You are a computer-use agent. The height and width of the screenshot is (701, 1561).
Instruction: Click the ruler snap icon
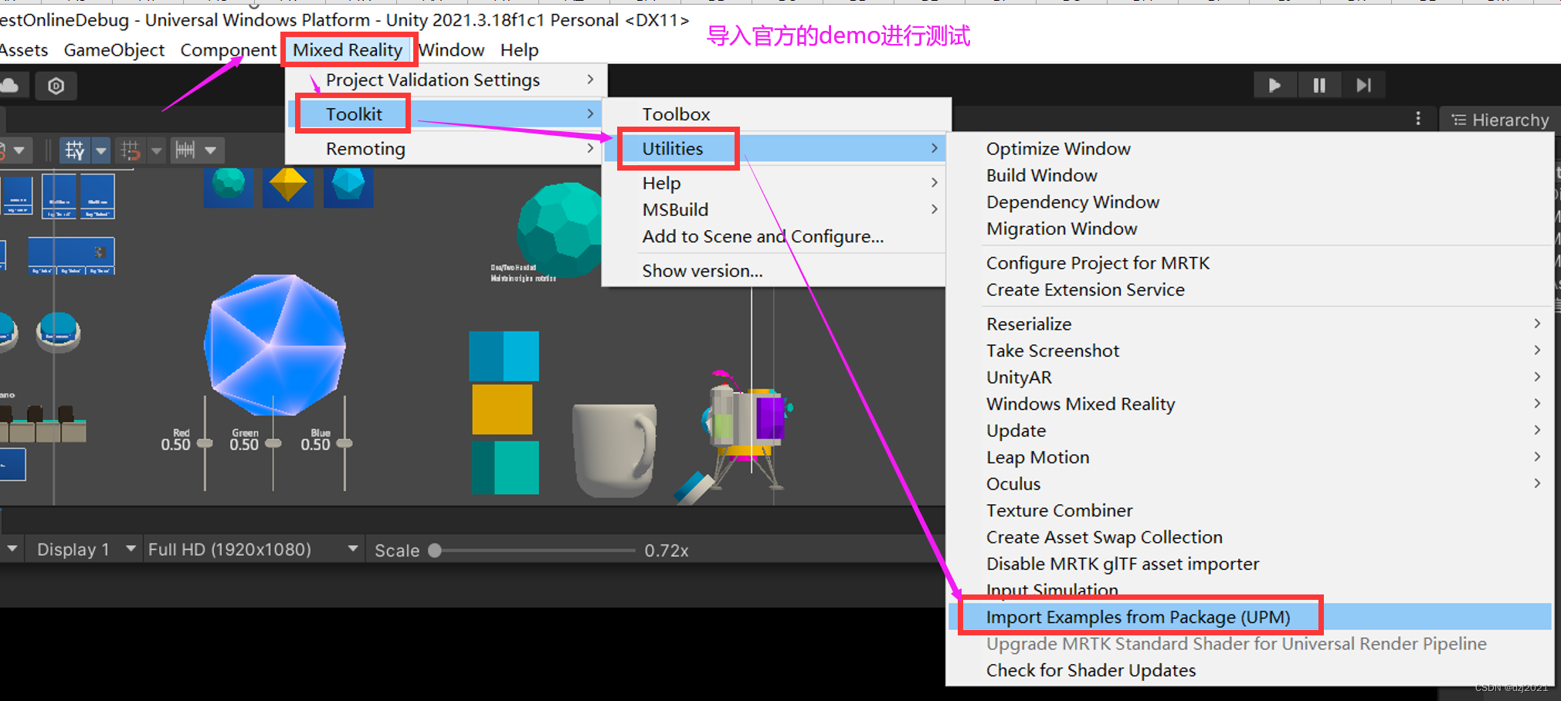pyautogui.click(x=185, y=150)
